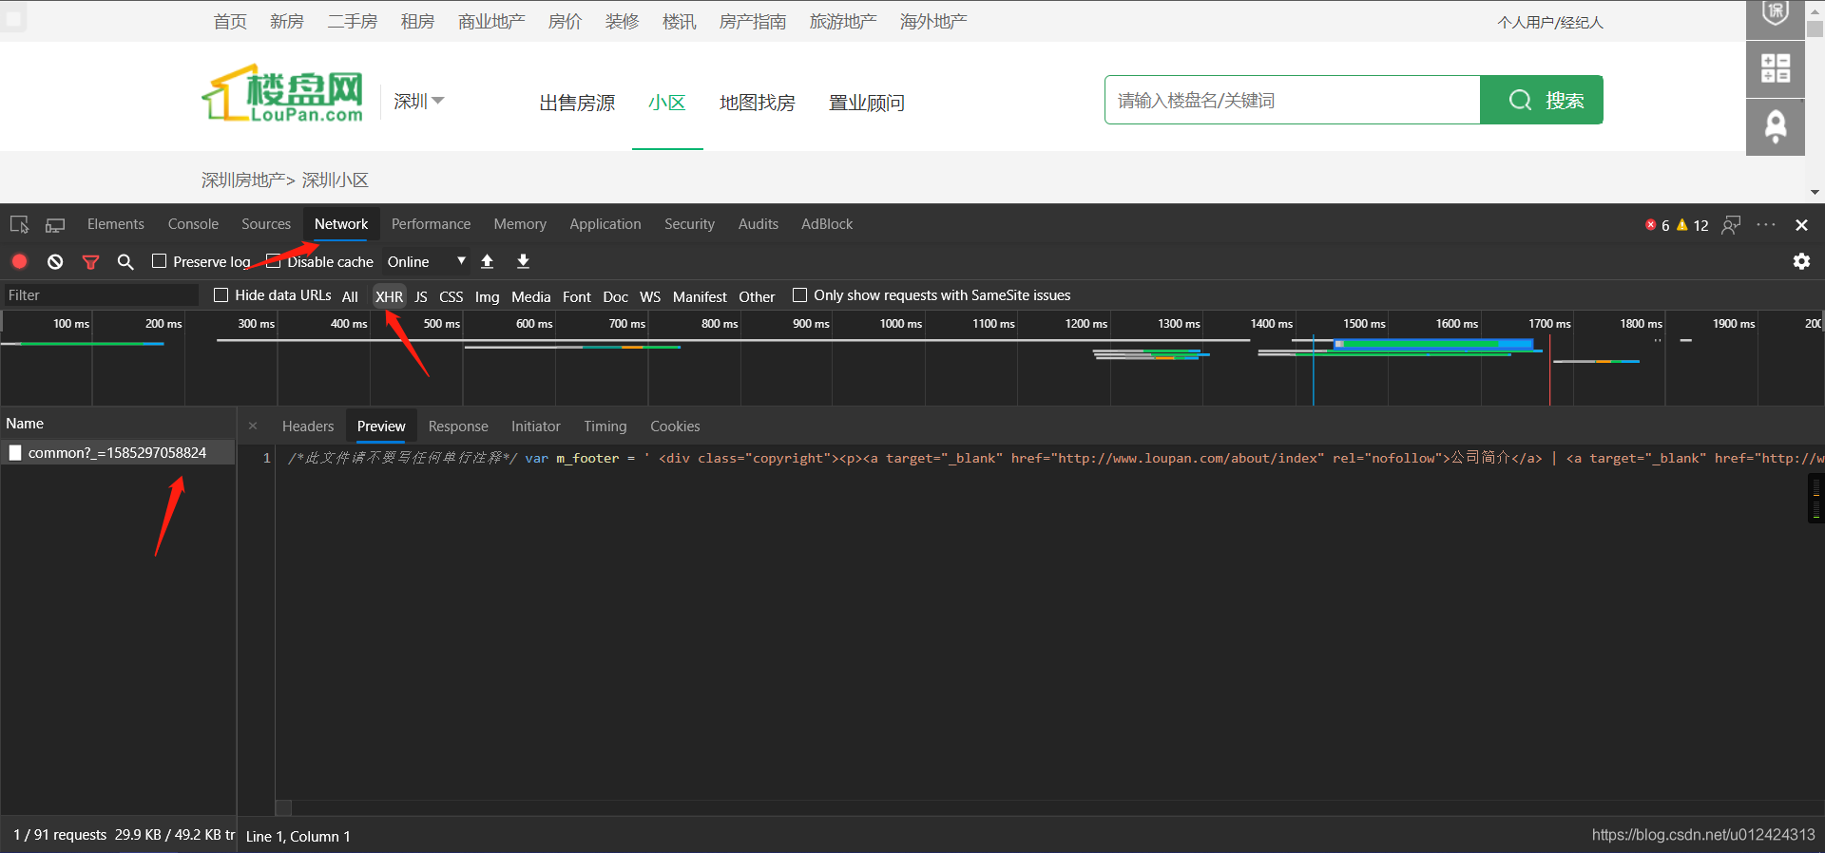This screenshot has width=1825, height=853.
Task: Toggle the device toolbar icon
Action: 55,225
